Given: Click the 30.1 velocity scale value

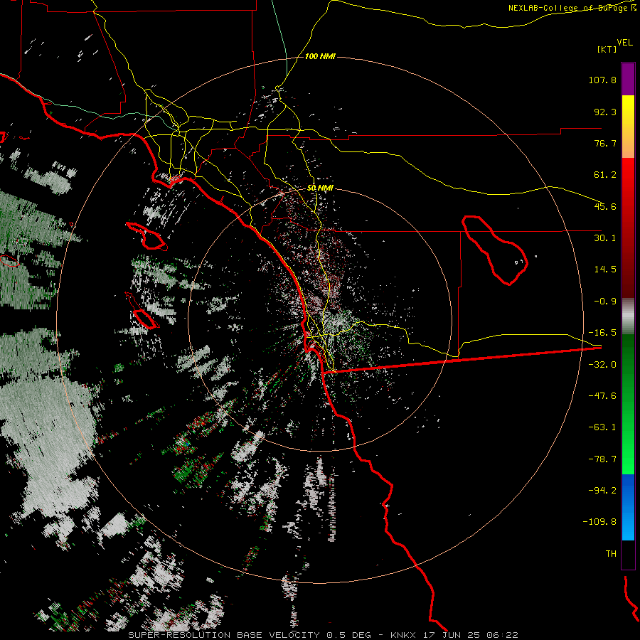Looking at the screenshot, I should point(605,238).
